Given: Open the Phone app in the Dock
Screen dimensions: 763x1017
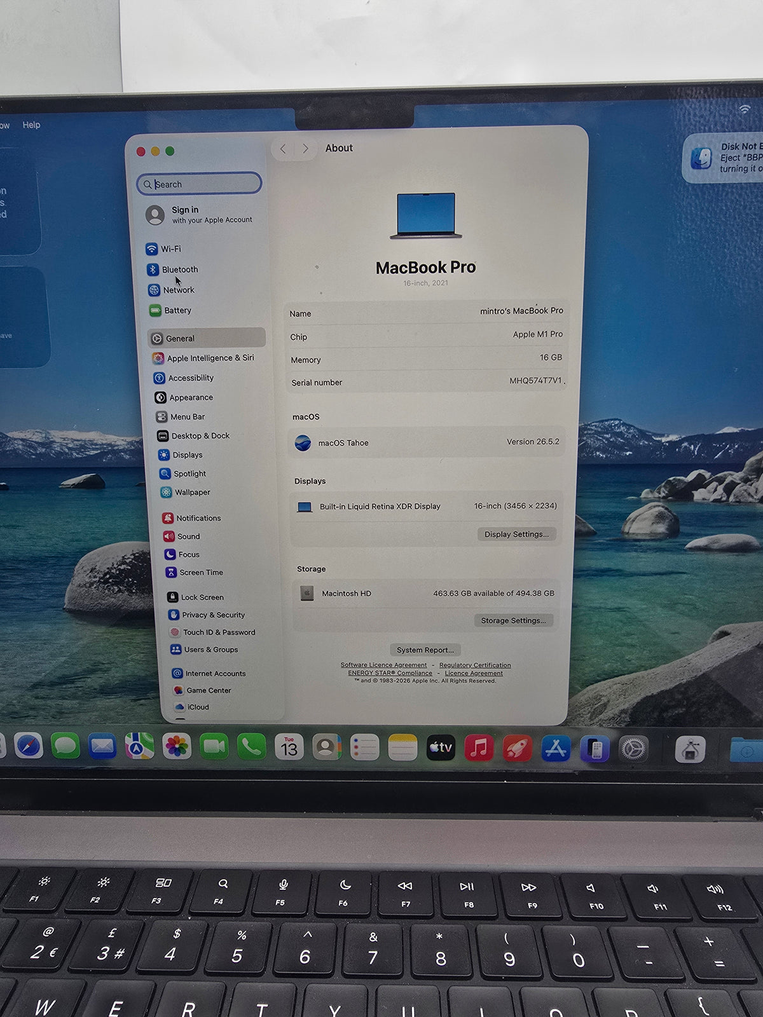Looking at the screenshot, I should 252,747.
